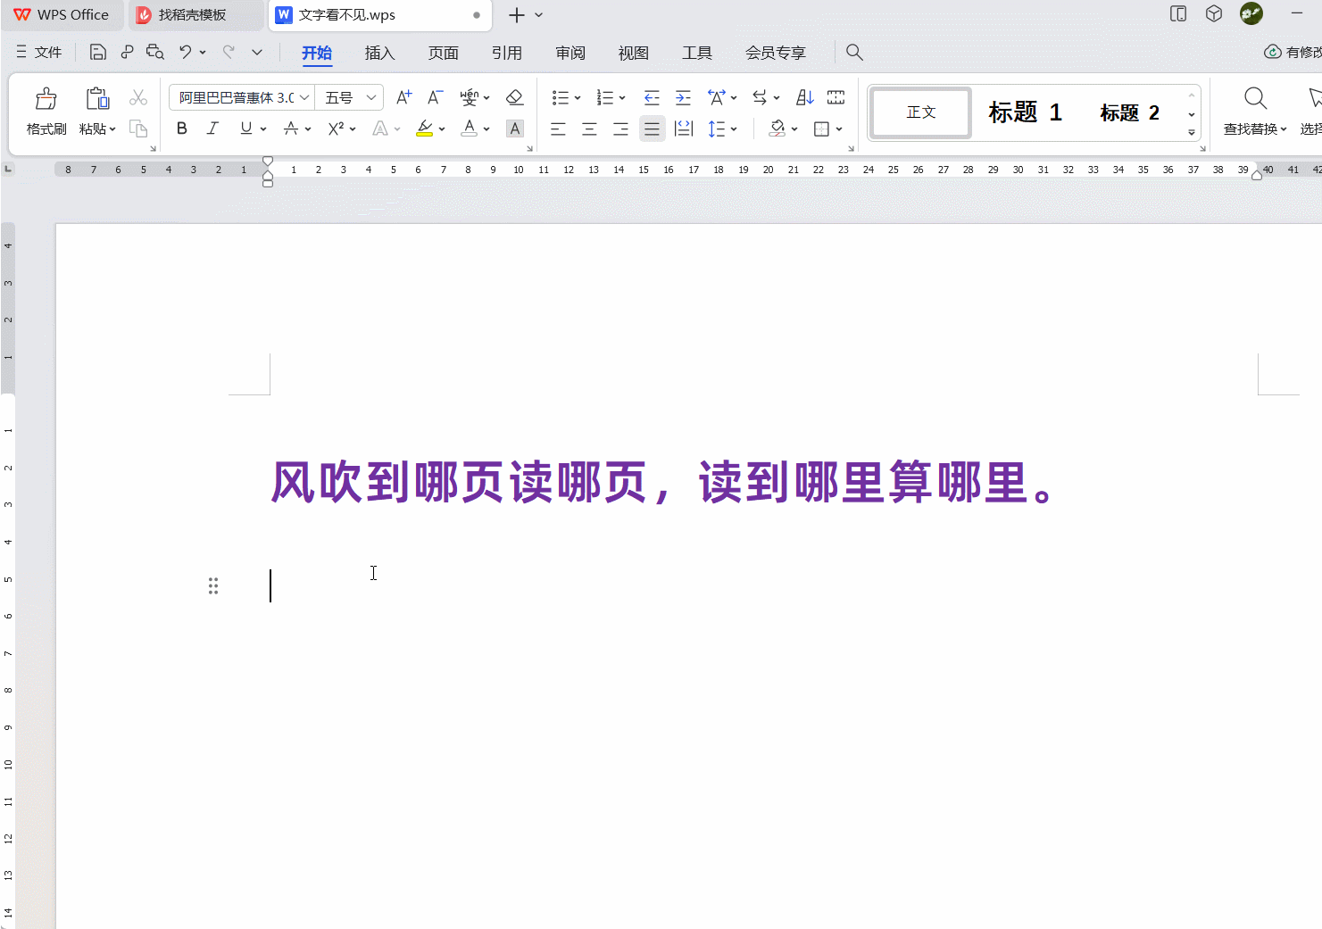Apply the 标题 2 style
Screen dimensions: 1322x929
1129,112
